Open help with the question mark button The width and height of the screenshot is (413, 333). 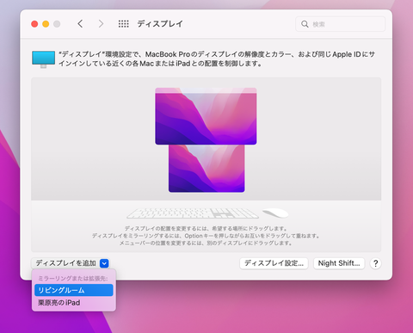[376, 263]
